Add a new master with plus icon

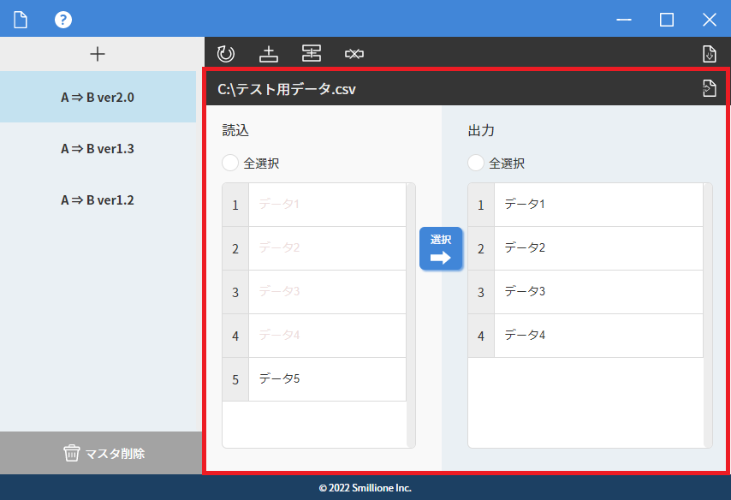98,54
